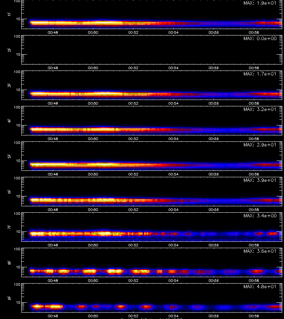Pick the 'MAX: 3.6e+01' label
284x319 pixels.
(x=260, y=251)
